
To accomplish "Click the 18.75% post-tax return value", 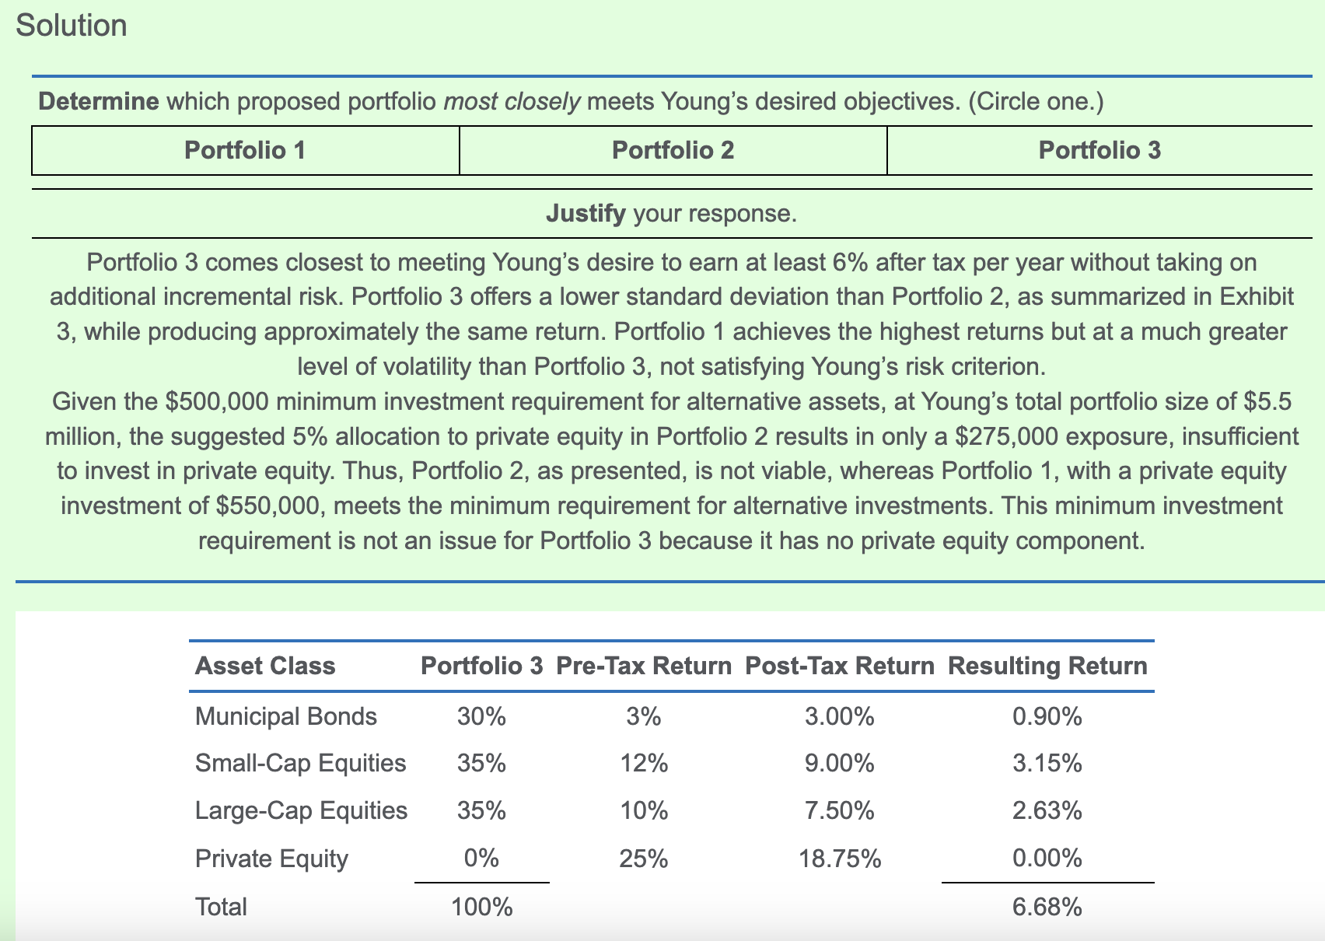I will click(x=840, y=859).
